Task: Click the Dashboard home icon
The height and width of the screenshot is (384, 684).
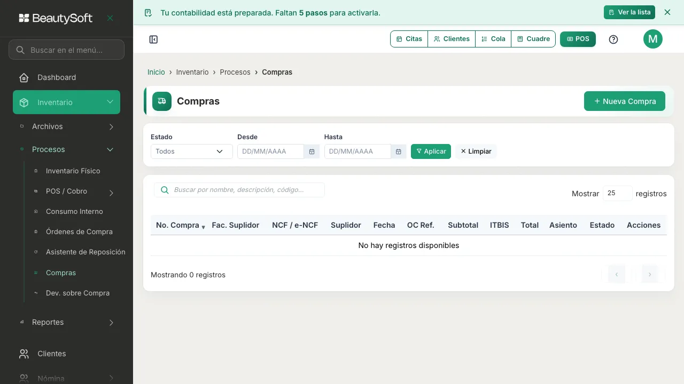Action: pyautogui.click(x=24, y=78)
